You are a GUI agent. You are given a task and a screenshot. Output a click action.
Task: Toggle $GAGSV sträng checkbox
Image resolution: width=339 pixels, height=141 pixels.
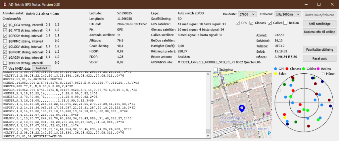(5, 57)
